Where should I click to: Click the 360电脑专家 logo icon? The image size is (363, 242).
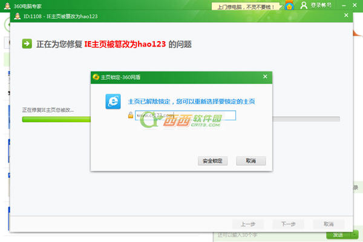pos(7,6)
